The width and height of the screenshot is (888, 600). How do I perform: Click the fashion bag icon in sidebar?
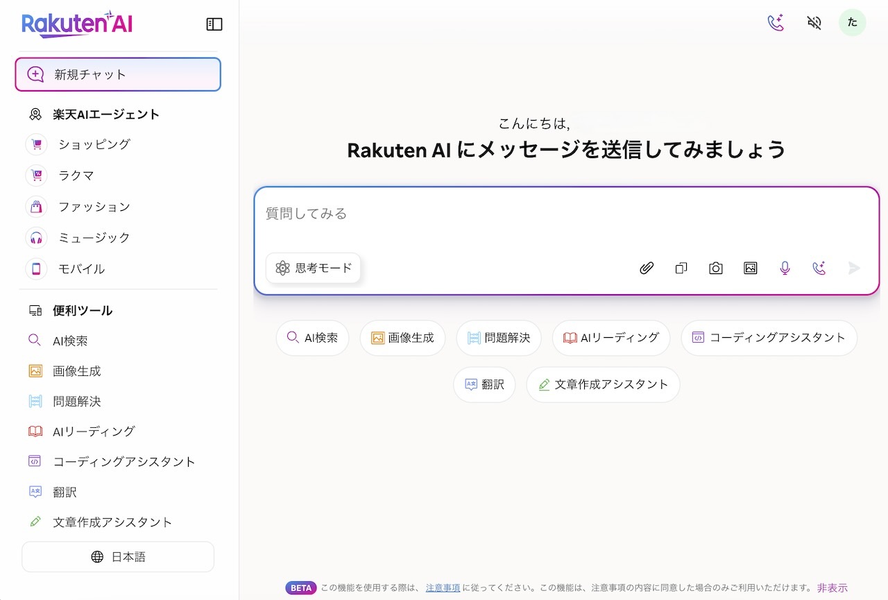(x=36, y=207)
